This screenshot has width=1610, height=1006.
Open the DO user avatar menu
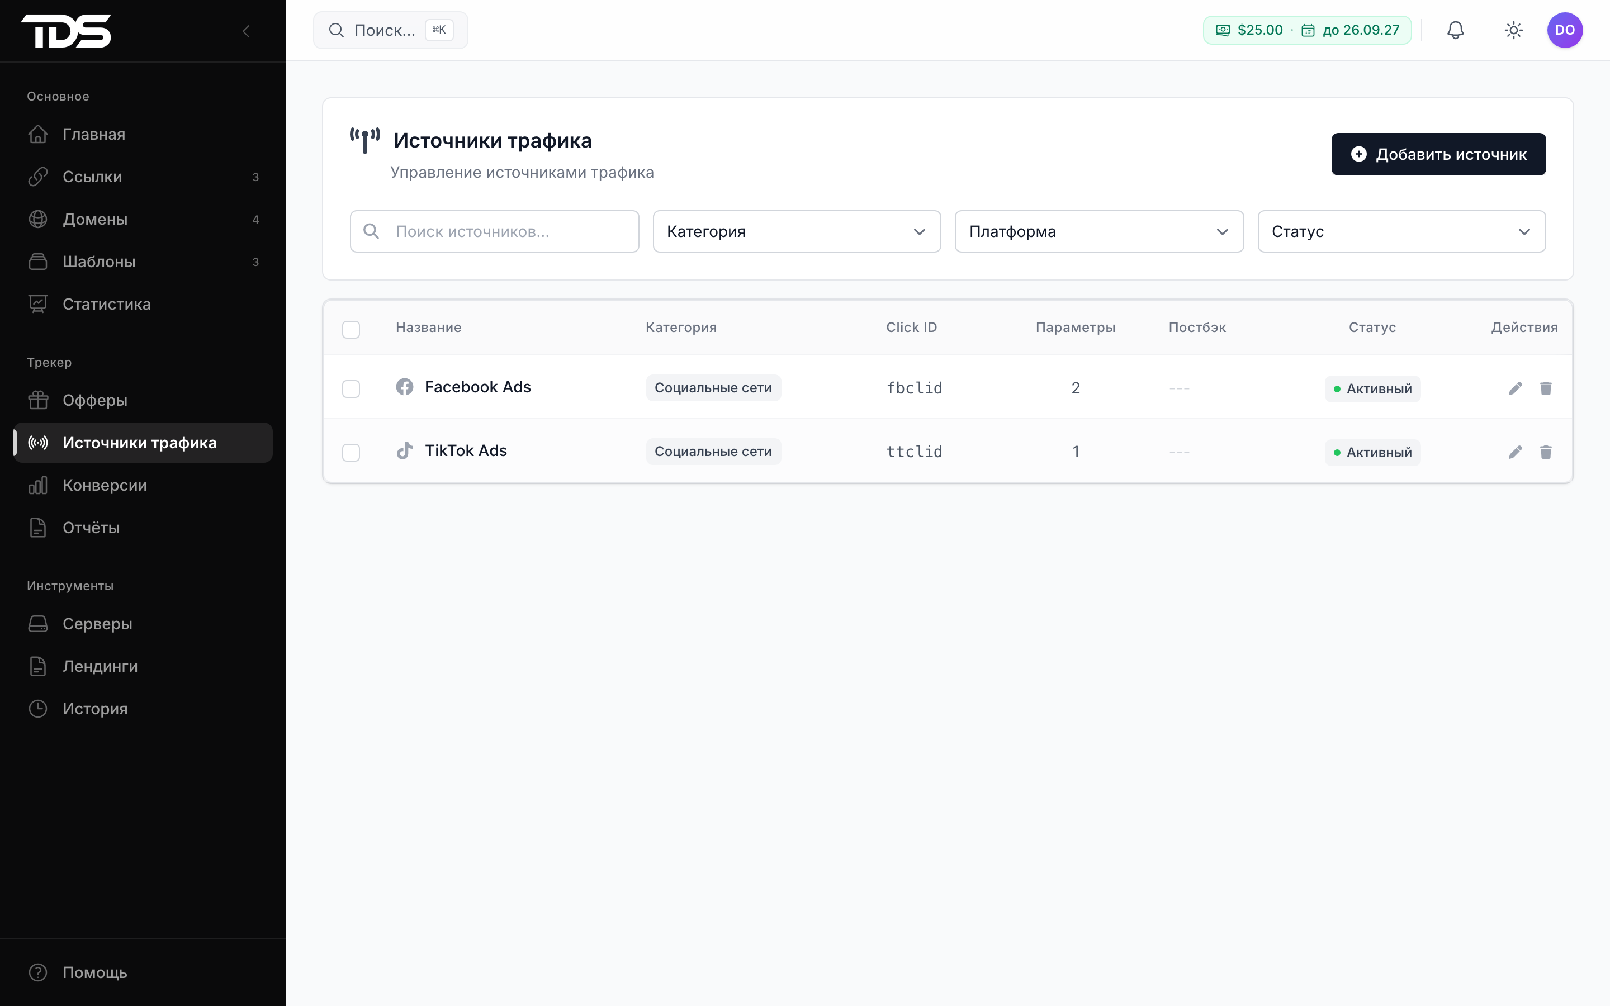tap(1565, 30)
